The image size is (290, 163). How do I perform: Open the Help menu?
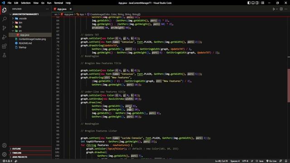click(68, 3)
